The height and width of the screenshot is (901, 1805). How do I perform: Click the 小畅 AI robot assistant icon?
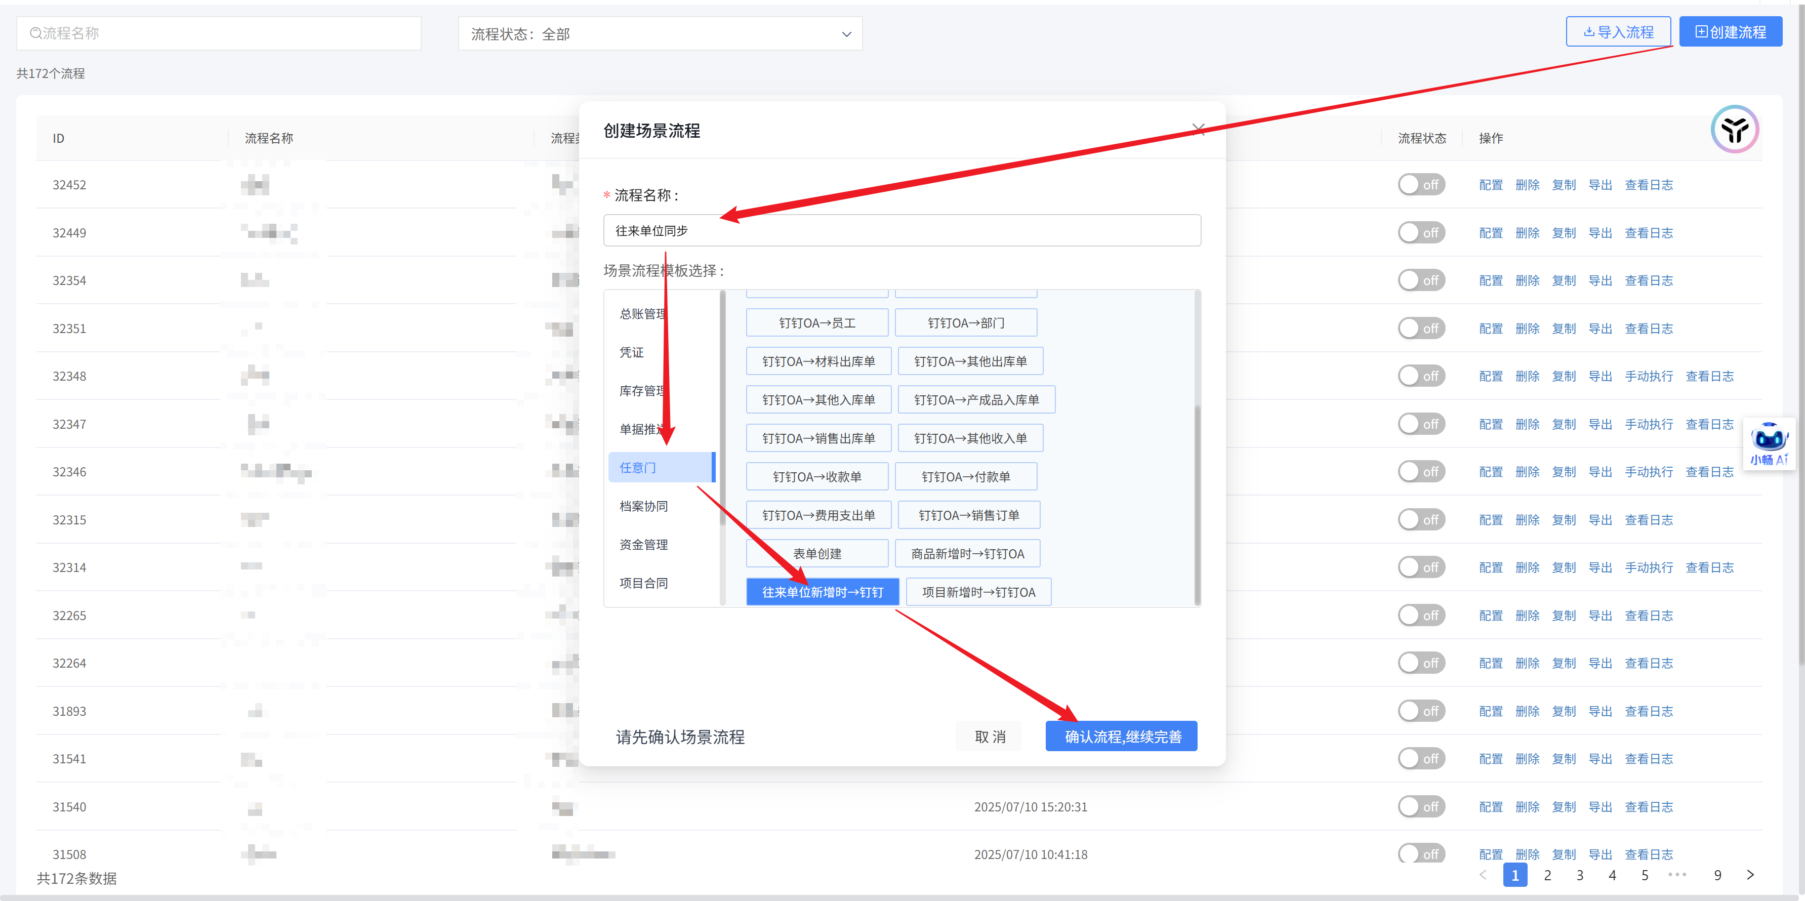click(x=1769, y=439)
